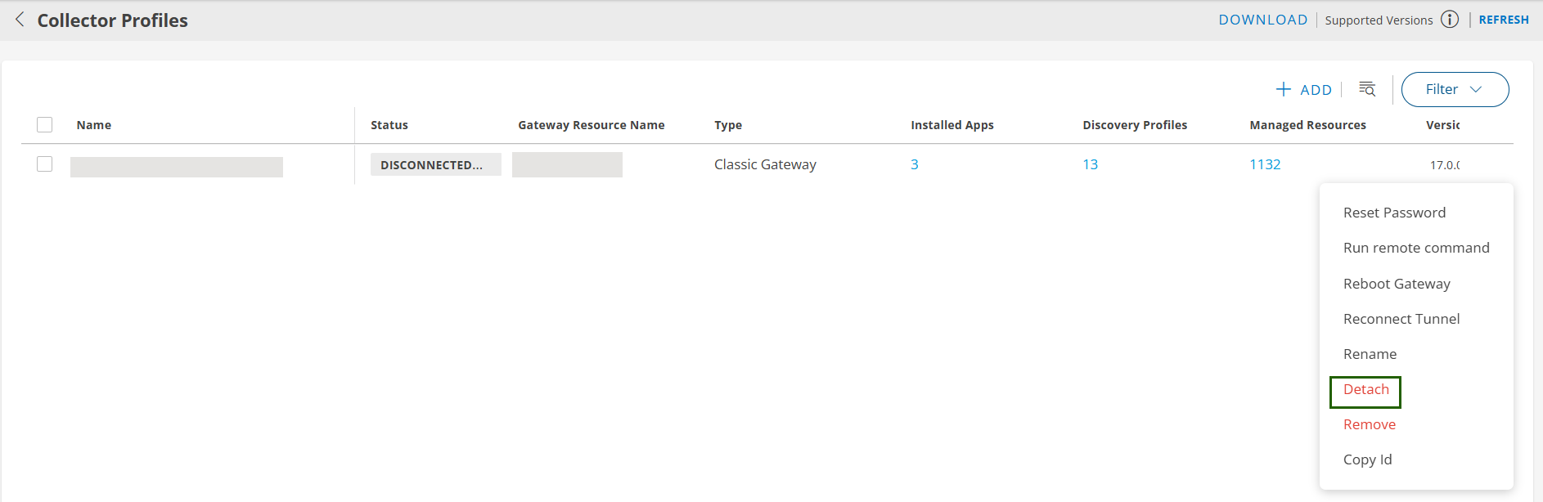Open the Supported Versions info icon
The width and height of the screenshot is (1543, 502).
(1449, 20)
